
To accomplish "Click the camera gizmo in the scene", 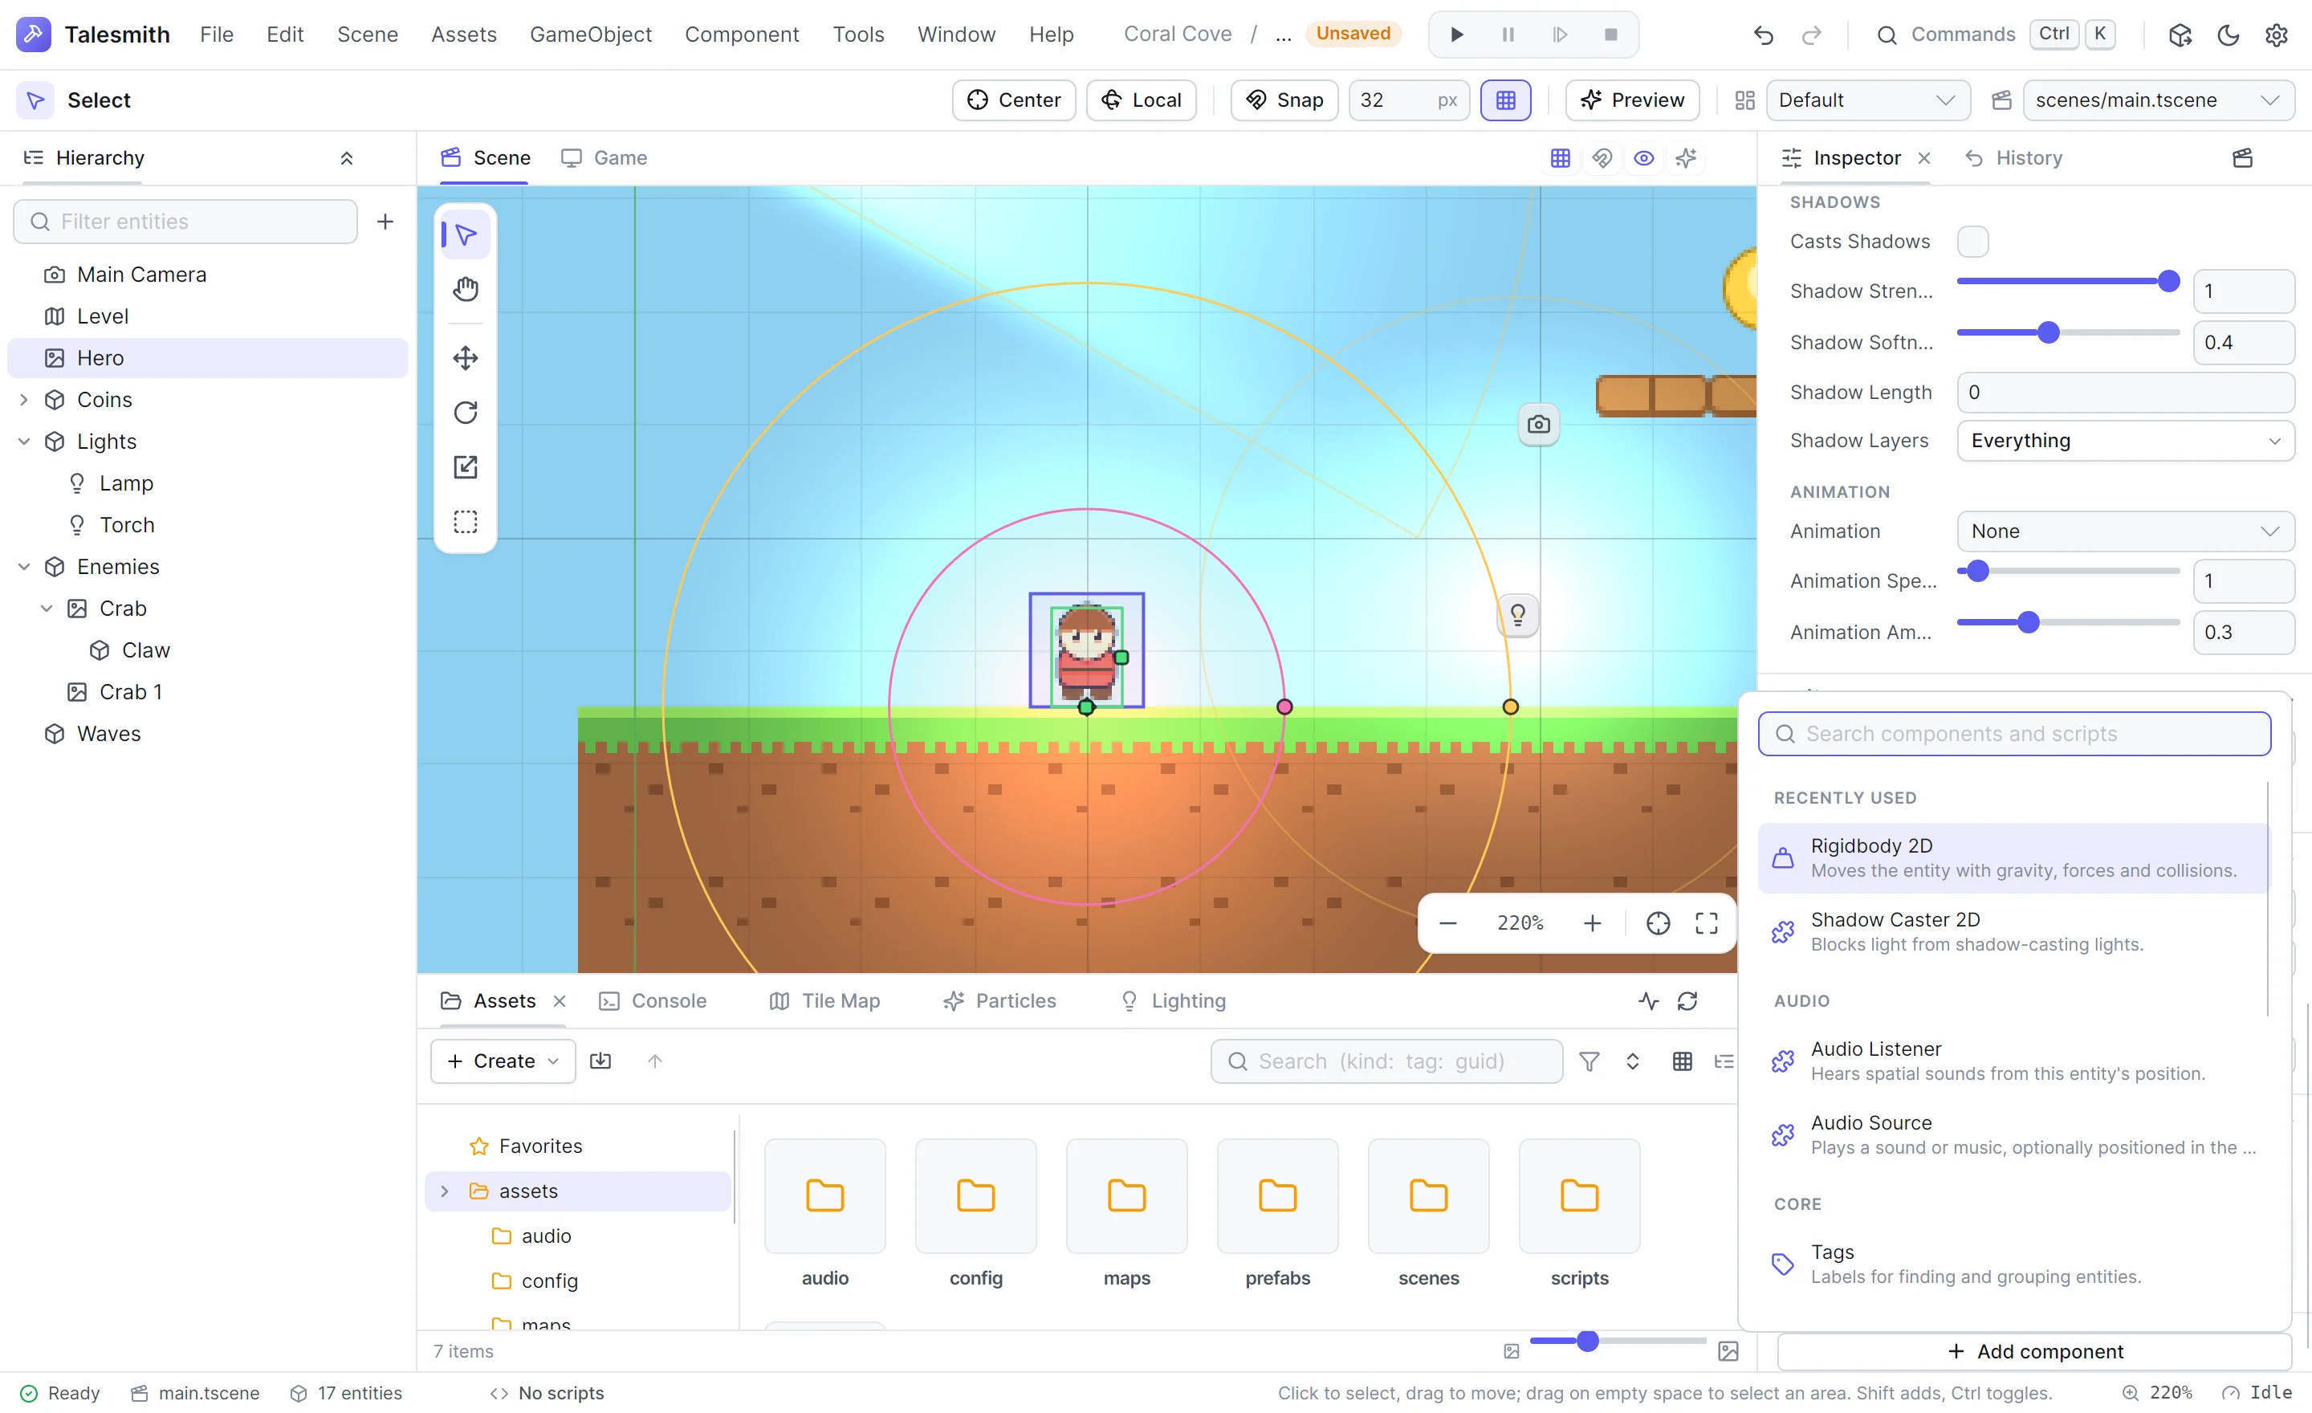I will [1539, 424].
